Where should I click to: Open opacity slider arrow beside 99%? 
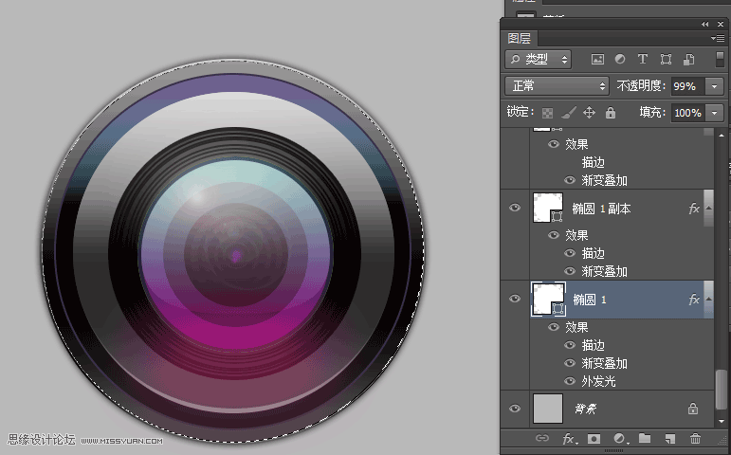tap(715, 86)
